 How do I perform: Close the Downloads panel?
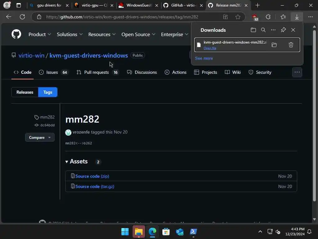(x=293, y=30)
